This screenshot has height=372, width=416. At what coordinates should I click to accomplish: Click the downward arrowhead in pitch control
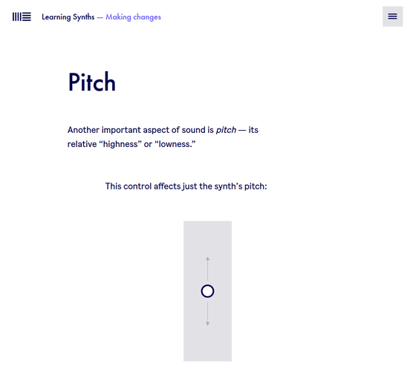(208, 324)
